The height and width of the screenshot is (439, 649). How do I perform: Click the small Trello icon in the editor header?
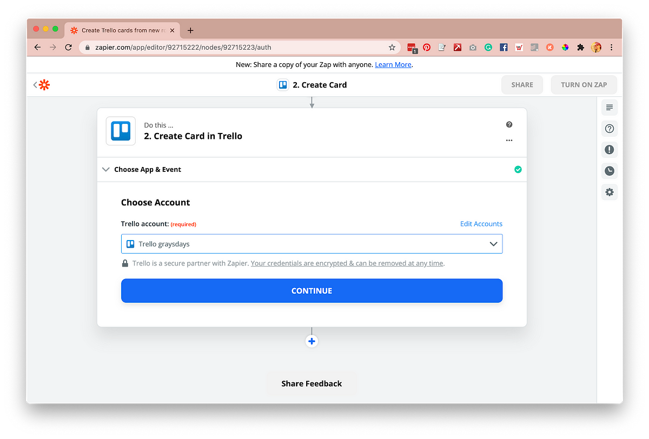(x=282, y=85)
